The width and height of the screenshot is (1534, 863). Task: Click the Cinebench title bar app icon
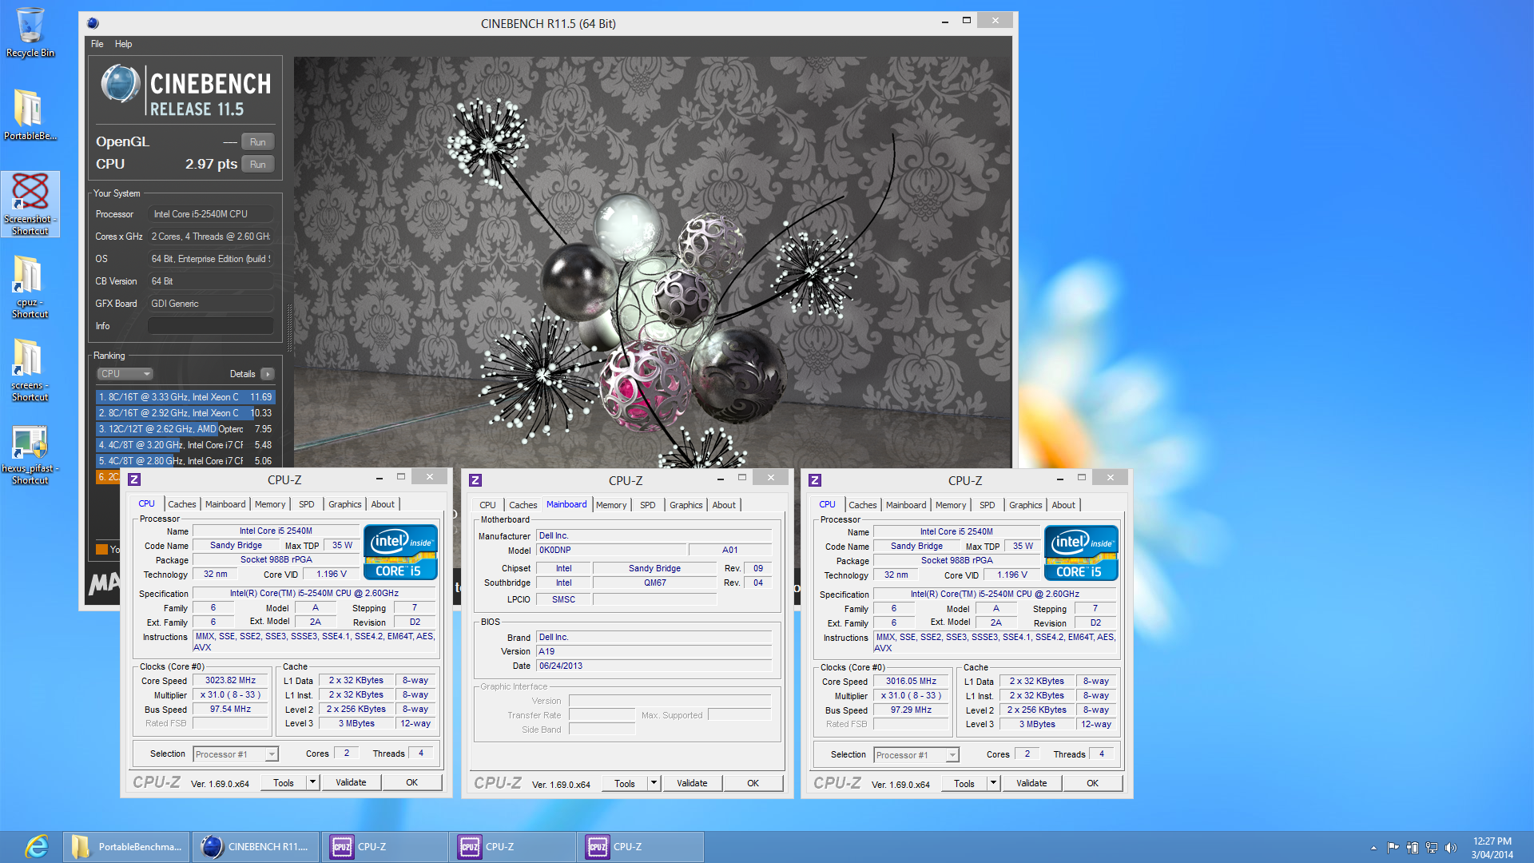pos(93,23)
